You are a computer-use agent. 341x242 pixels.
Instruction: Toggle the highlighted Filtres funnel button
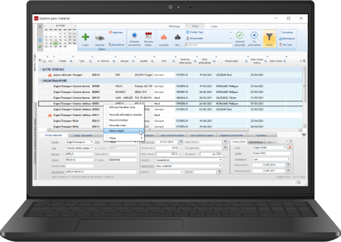pos(269,39)
